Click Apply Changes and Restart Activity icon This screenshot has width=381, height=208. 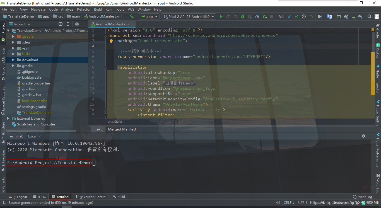click(228, 16)
